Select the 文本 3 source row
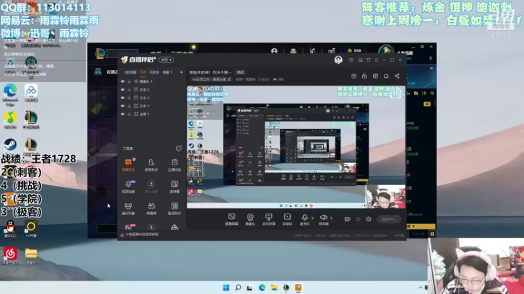524x294 pixels. pyautogui.click(x=151, y=97)
